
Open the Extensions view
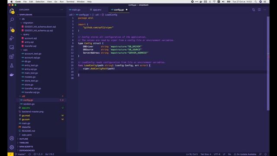pyautogui.click(x=12, y=56)
